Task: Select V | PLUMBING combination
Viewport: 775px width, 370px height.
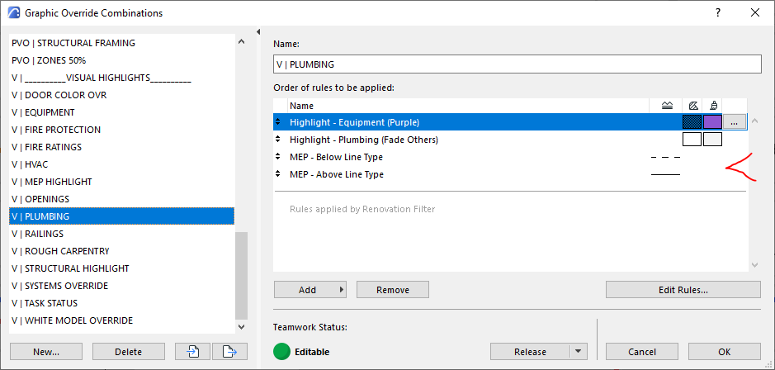Action: pyautogui.click(x=121, y=216)
